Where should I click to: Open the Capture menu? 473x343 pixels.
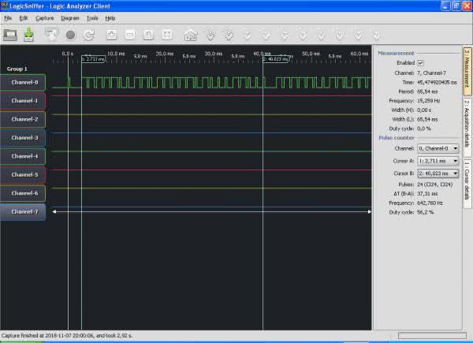pos(44,17)
